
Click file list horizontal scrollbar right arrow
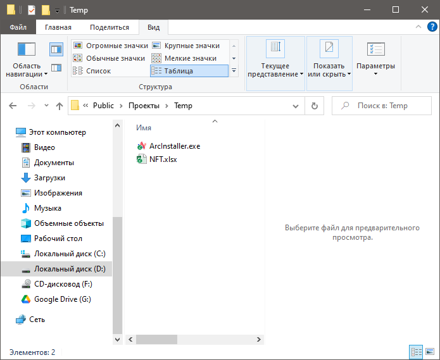point(259,340)
